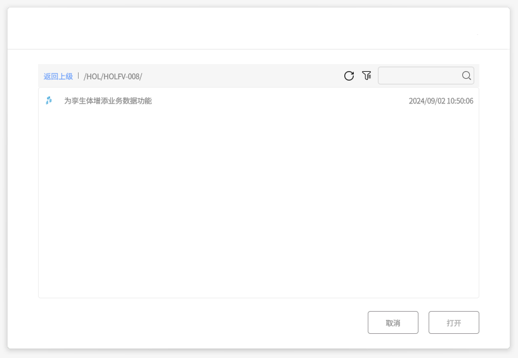Select the 为孪生体增添业务数据功能 item name
518x358 pixels.
pyautogui.click(x=108, y=101)
